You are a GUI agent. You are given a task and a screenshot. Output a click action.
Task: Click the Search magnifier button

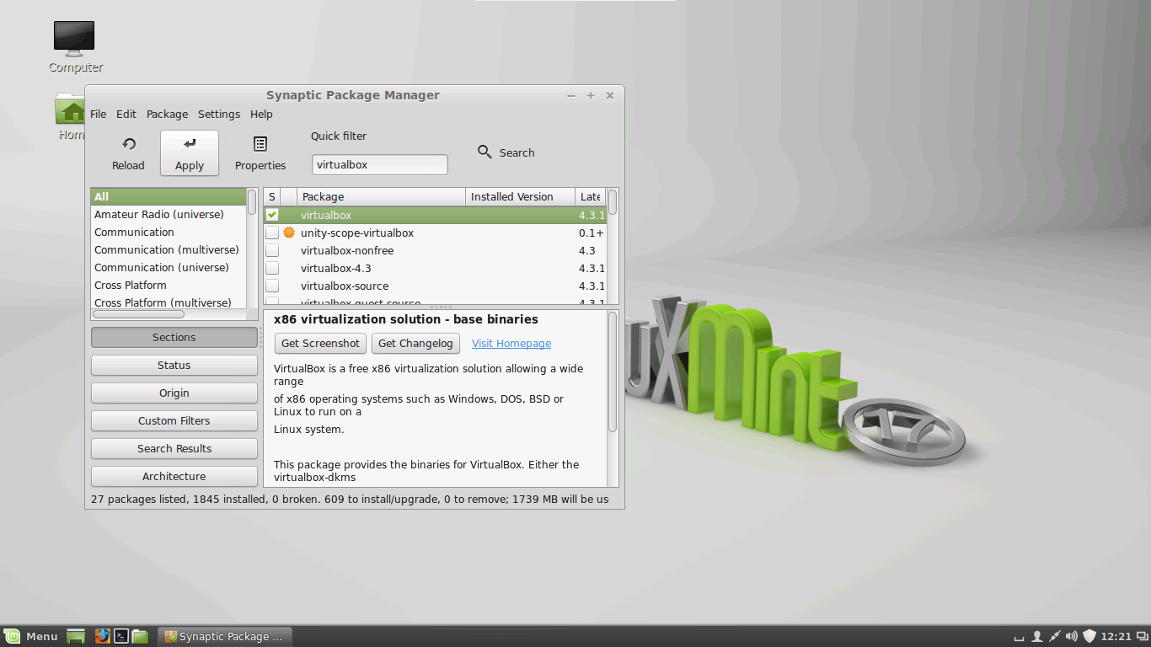(506, 152)
